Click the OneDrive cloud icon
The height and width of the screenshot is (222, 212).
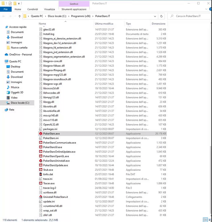[6, 54]
